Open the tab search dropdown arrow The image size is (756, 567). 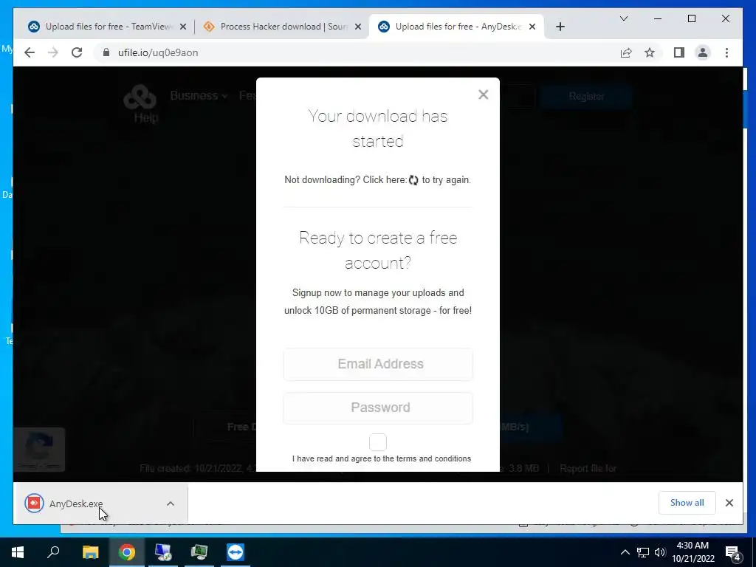(x=623, y=18)
